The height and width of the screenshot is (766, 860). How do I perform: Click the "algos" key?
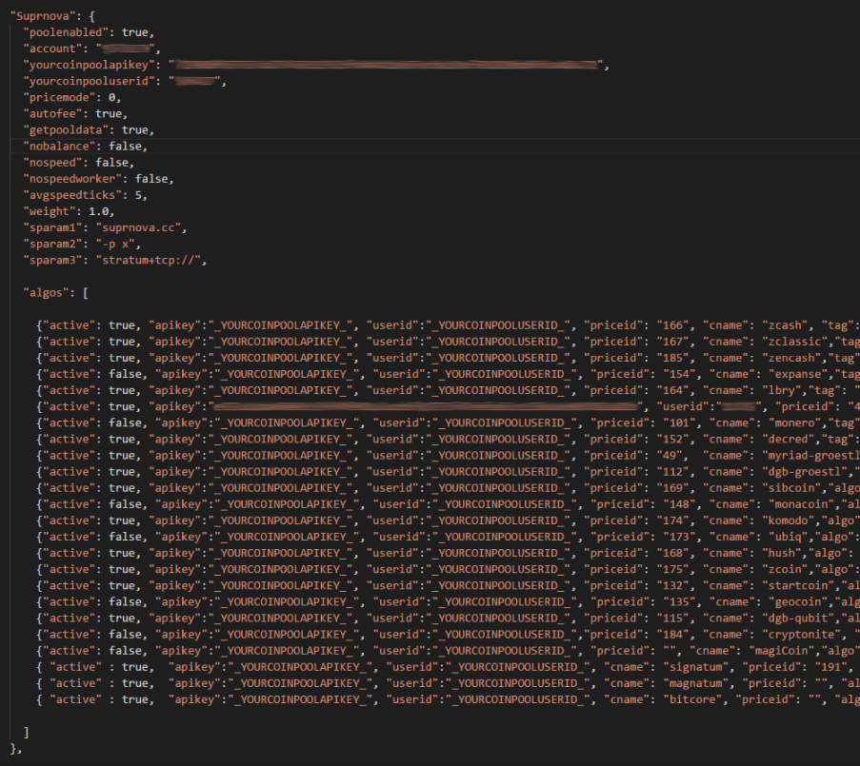point(46,292)
